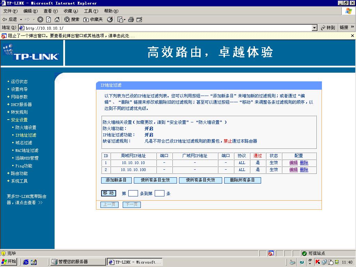Open the 工具(T) menu

coord(91,11)
